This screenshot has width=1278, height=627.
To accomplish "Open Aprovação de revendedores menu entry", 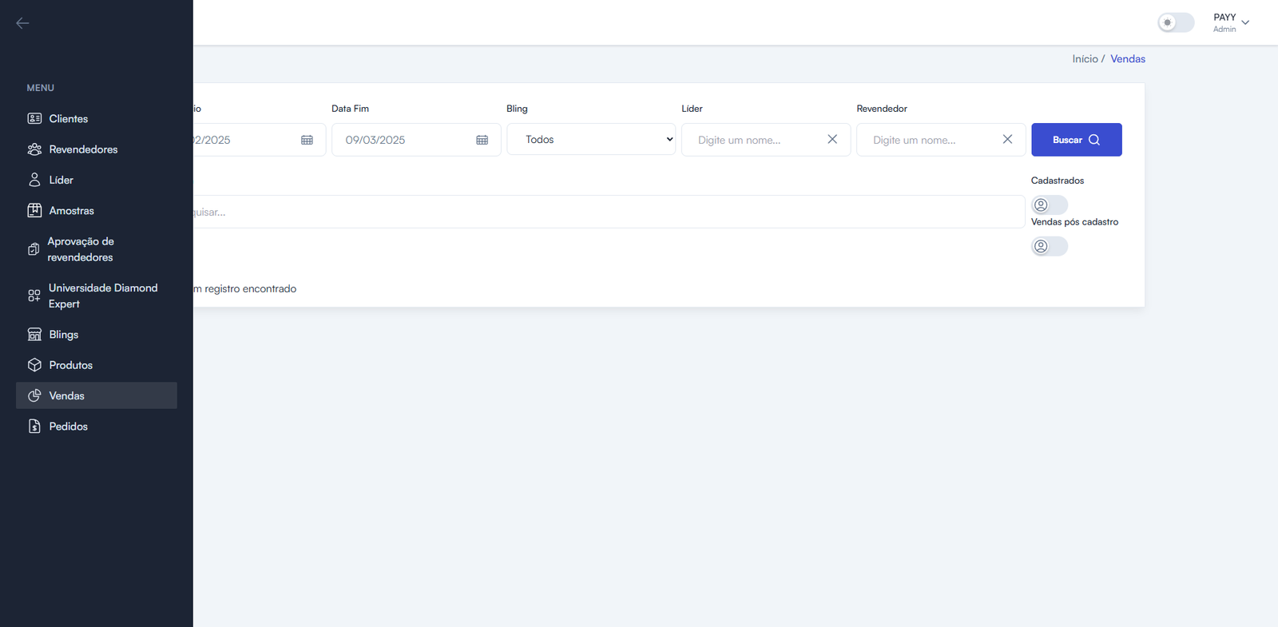I will [x=97, y=249].
